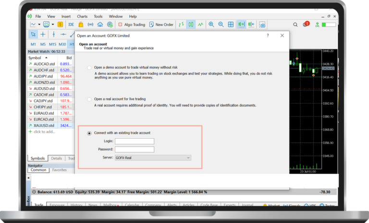Open the Help menu

[133, 16]
